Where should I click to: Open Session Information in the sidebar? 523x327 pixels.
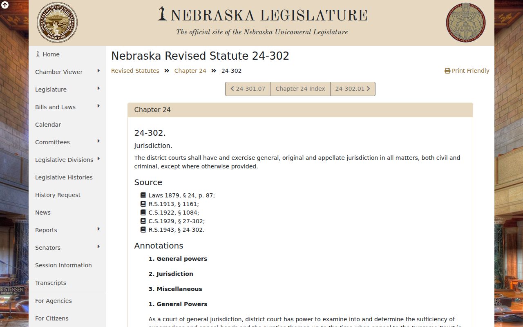click(x=67, y=265)
